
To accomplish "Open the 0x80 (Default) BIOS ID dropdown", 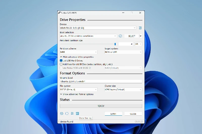I will pos(123,68).
